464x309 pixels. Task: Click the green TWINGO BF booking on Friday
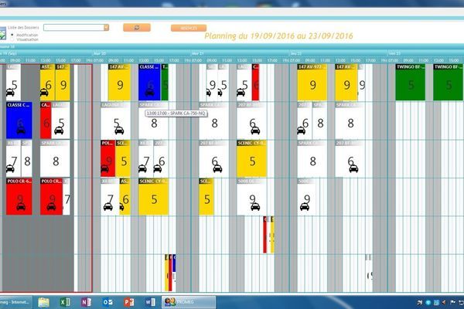pos(410,82)
